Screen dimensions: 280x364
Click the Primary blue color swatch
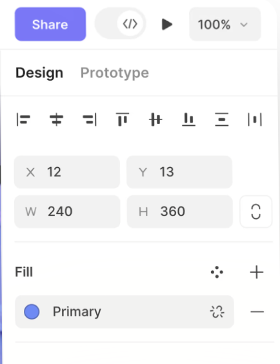[x=32, y=312]
